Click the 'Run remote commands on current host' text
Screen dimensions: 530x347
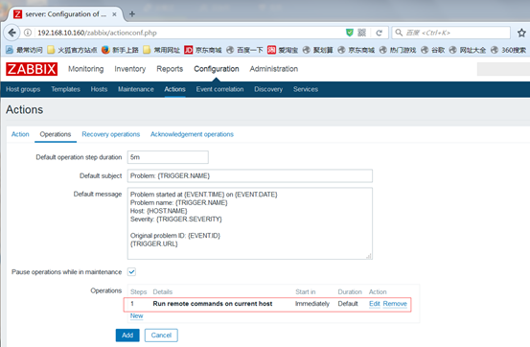click(x=213, y=304)
